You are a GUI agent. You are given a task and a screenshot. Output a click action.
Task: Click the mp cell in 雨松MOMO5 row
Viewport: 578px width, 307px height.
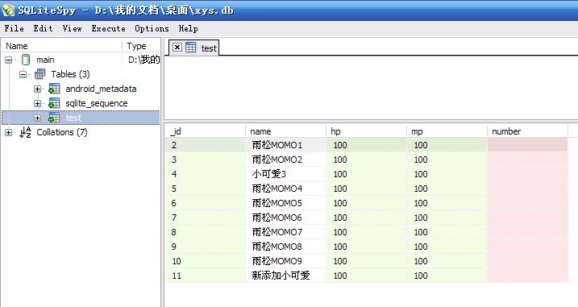tap(447, 203)
